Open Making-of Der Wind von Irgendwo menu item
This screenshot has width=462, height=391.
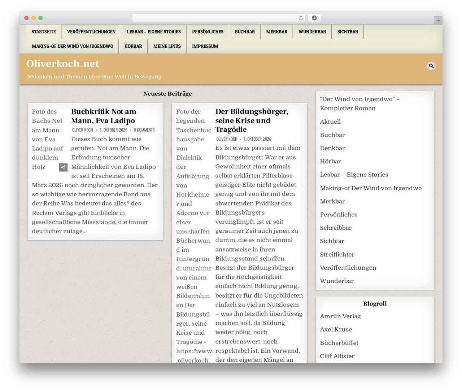tap(73, 46)
